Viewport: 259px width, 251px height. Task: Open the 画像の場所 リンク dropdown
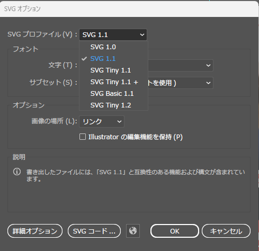[x=102, y=121]
